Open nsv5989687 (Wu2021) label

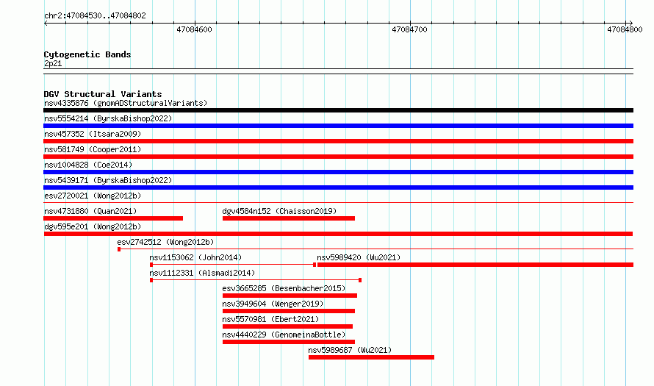[350, 350]
